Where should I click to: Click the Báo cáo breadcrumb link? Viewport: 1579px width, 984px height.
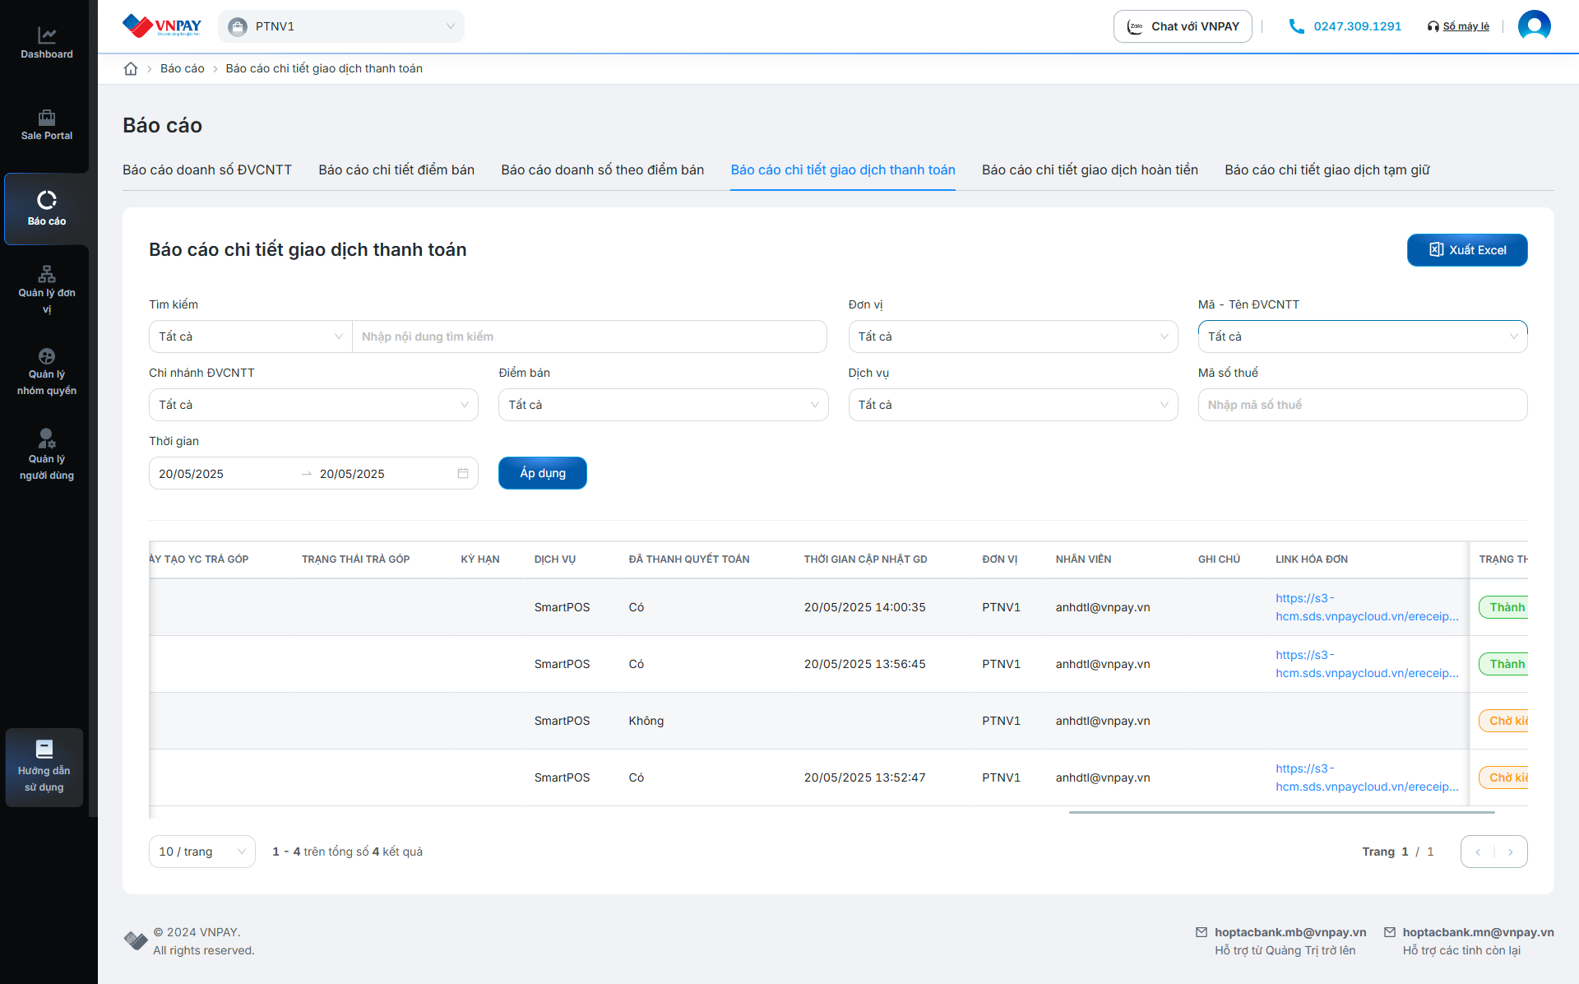(183, 68)
